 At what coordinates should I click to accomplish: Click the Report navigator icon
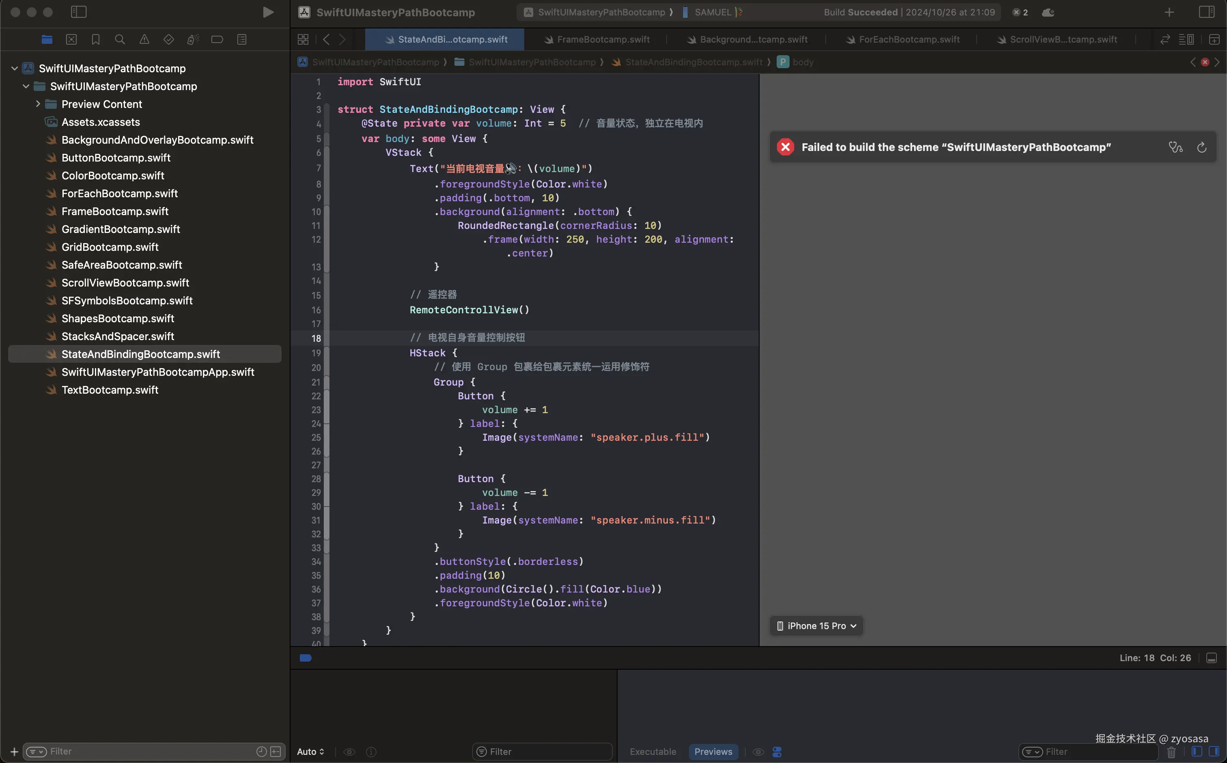pos(242,39)
